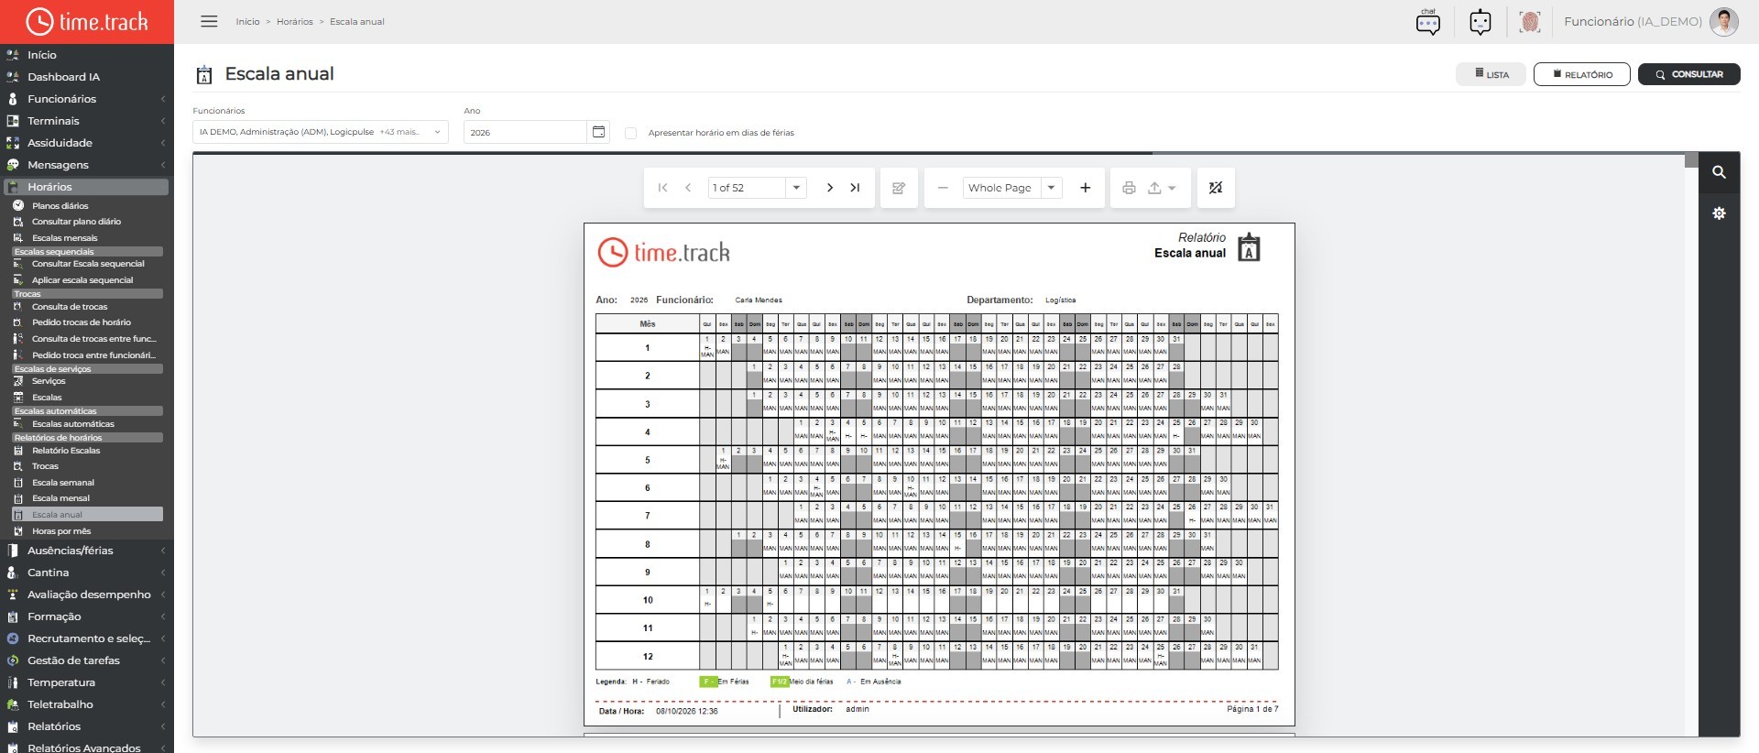Click the export upload icon
Image resolution: width=1759 pixels, height=753 pixels.
(x=1154, y=188)
